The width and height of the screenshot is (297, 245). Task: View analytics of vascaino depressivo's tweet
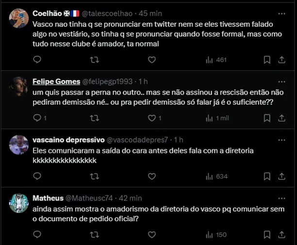216,176
